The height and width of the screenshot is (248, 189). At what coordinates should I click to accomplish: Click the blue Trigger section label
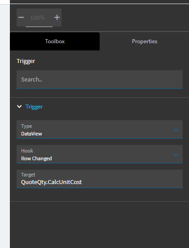point(34,107)
